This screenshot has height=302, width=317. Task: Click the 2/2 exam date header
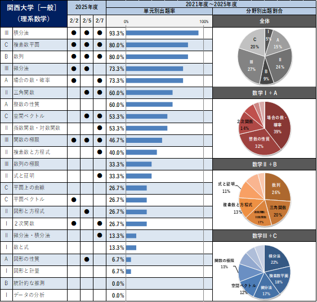(74, 21)
